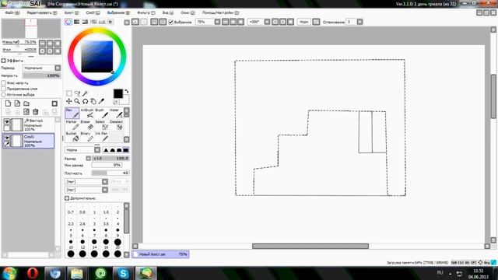Open Skype from the taskbar

pos(123,273)
